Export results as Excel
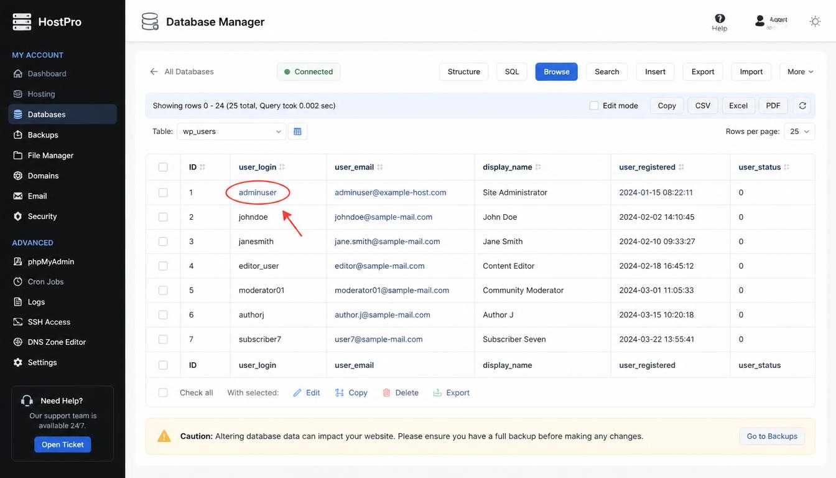Image resolution: width=836 pixels, height=478 pixels. point(738,106)
